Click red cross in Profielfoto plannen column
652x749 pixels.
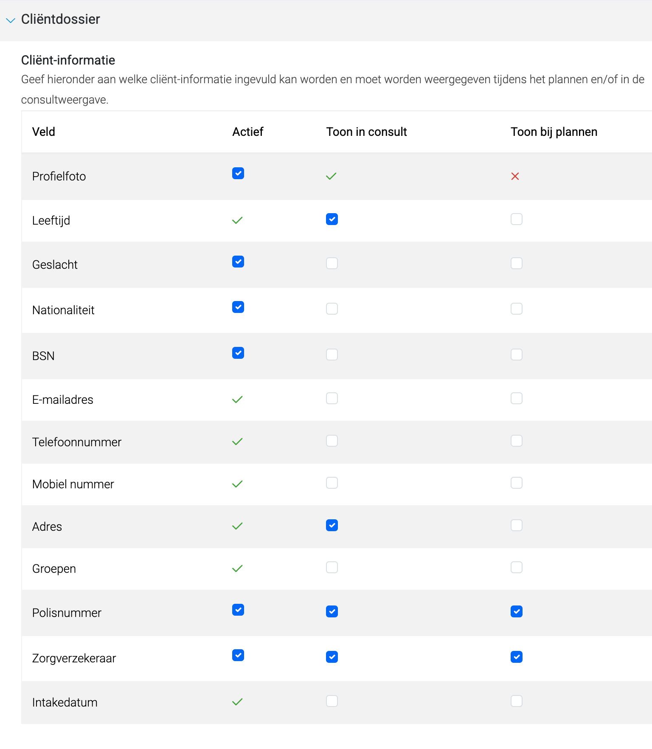pos(515,176)
